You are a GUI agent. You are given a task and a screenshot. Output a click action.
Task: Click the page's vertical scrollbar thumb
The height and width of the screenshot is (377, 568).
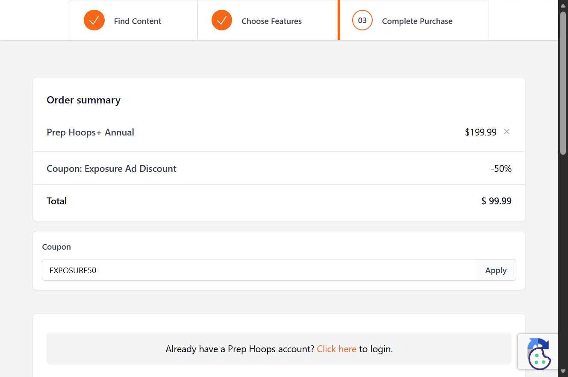tap(563, 82)
